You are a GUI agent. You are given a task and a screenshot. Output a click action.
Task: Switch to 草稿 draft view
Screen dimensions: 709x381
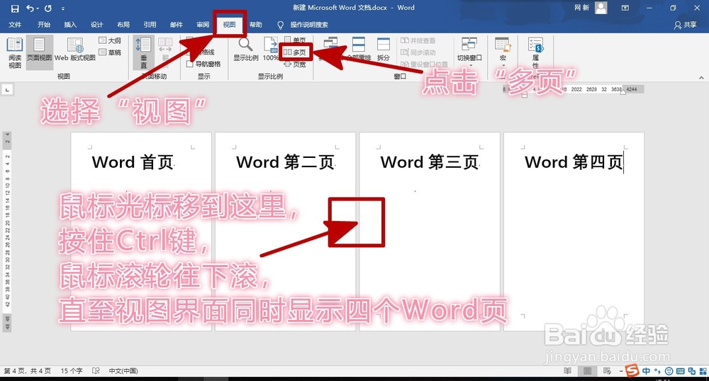click(x=110, y=52)
